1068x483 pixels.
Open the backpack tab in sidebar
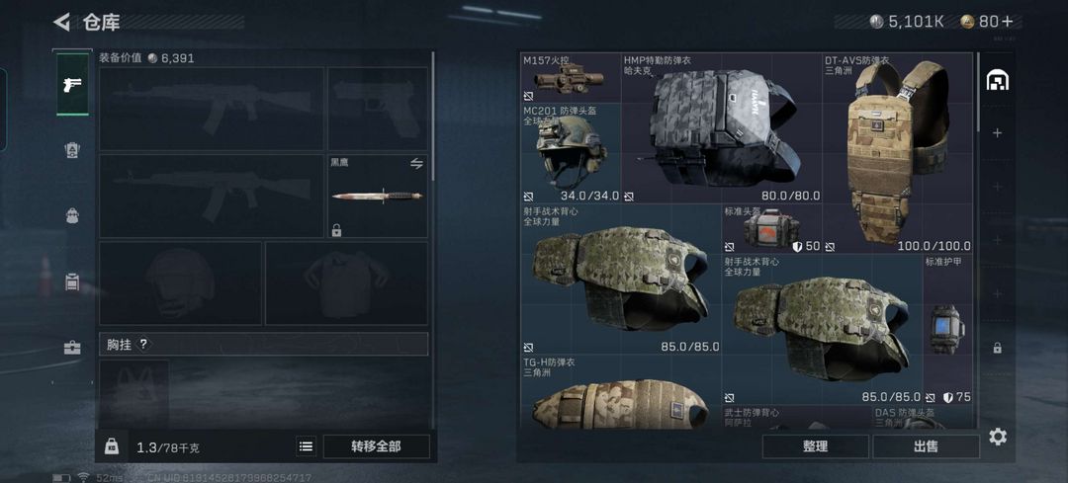click(x=72, y=216)
